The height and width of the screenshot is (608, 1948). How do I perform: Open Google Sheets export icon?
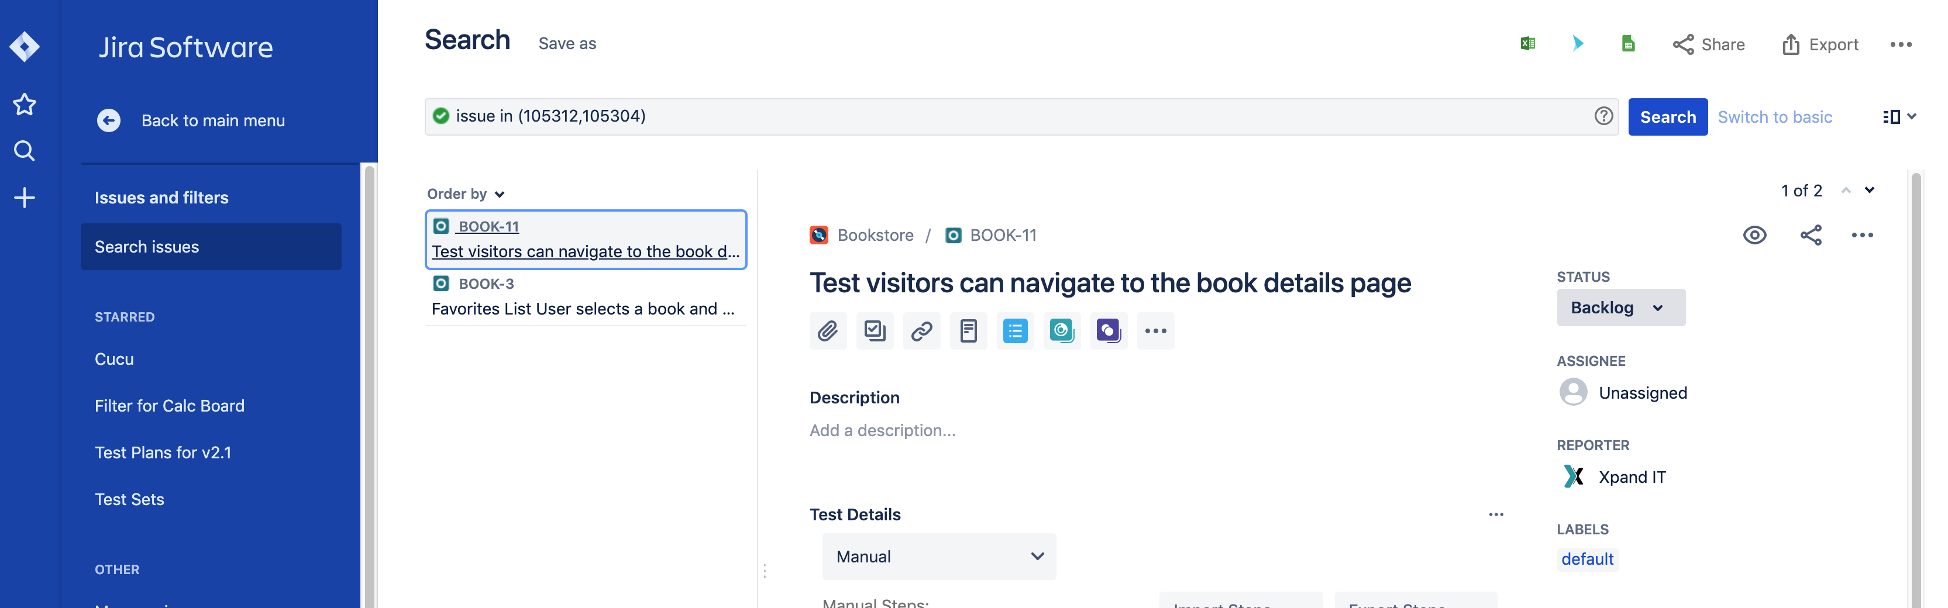tap(1628, 44)
